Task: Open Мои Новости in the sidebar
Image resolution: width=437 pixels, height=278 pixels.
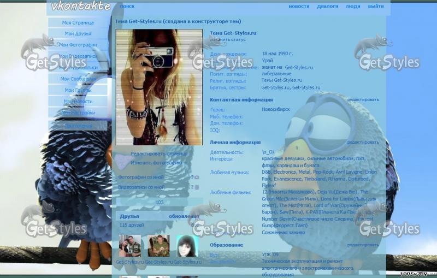Action: (78, 102)
